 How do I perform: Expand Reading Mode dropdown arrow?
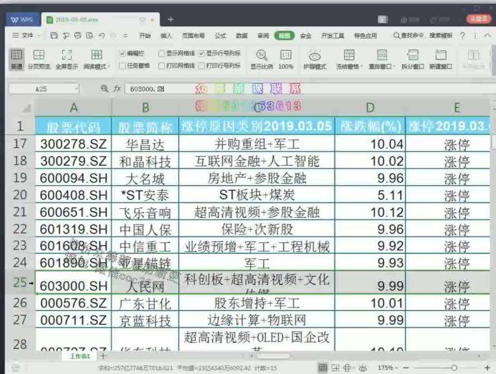tap(109, 66)
